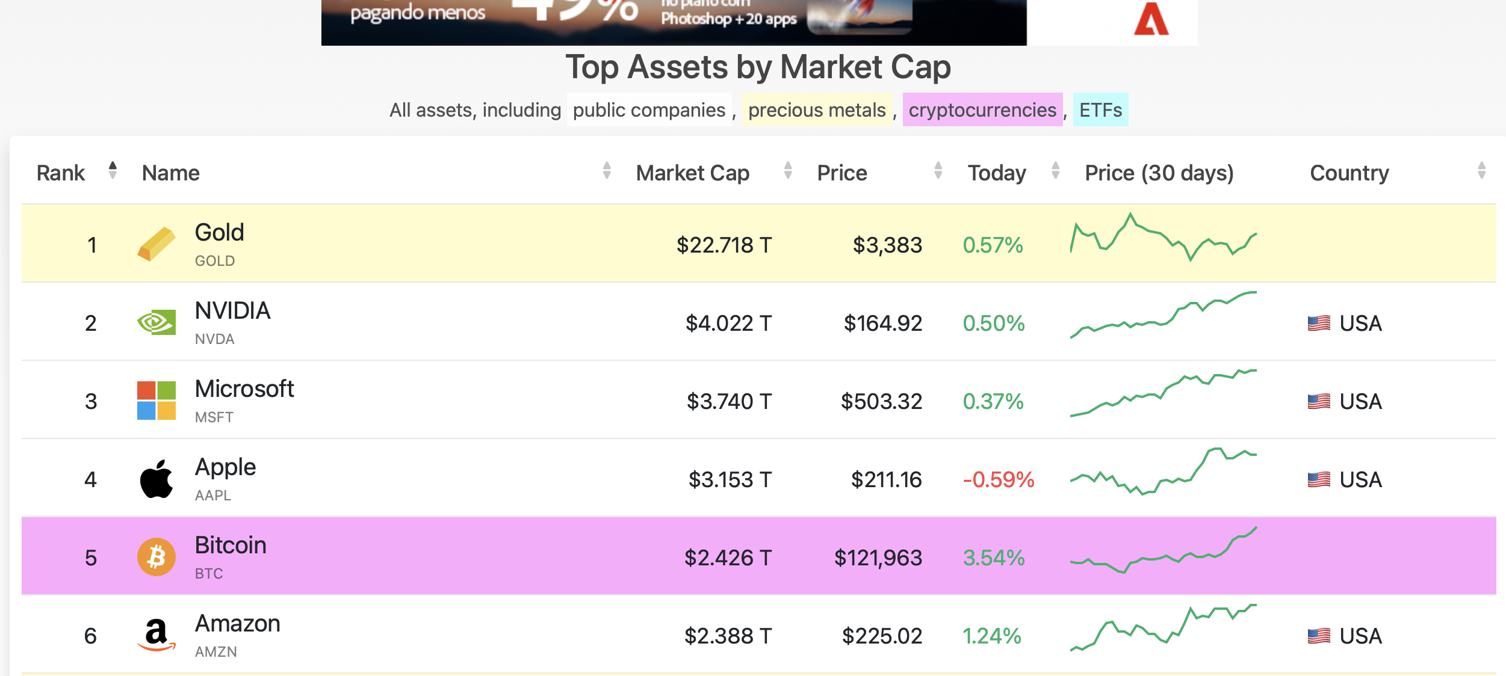Screen dimensions: 1506x676
Task: Click the Amazon logo icon
Action: pos(156,635)
